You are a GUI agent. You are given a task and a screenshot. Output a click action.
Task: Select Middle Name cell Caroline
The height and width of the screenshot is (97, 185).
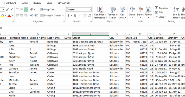pos(38,92)
